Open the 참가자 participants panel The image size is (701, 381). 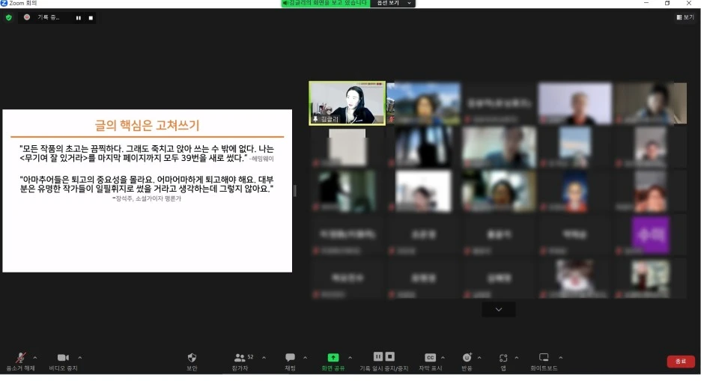pyautogui.click(x=240, y=362)
